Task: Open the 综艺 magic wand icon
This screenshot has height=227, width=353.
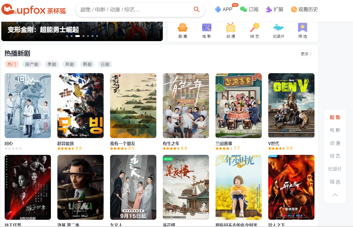Action: coord(255,27)
